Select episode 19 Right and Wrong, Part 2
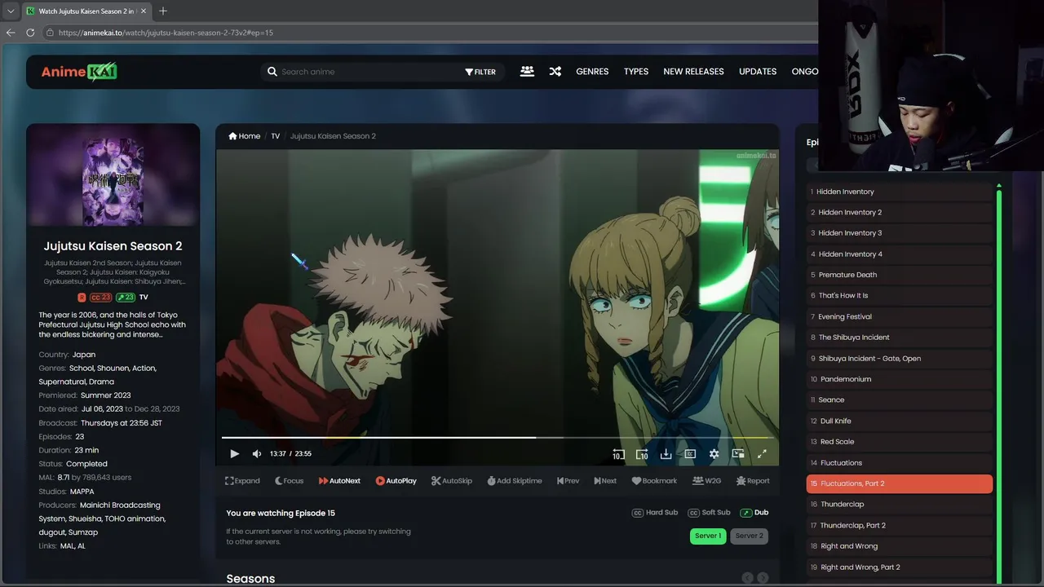1044x587 pixels. pyautogui.click(x=900, y=567)
